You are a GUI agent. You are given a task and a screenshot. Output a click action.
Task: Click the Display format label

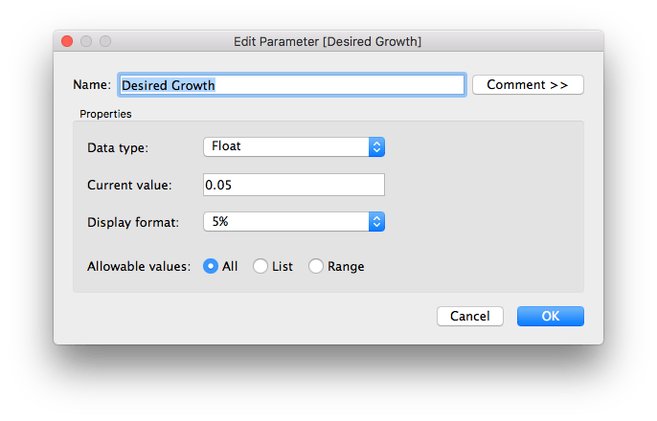click(133, 222)
